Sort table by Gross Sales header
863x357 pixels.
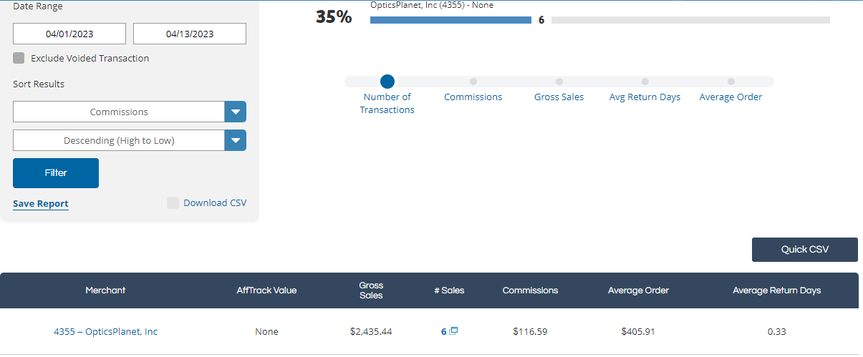tap(371, 290)
